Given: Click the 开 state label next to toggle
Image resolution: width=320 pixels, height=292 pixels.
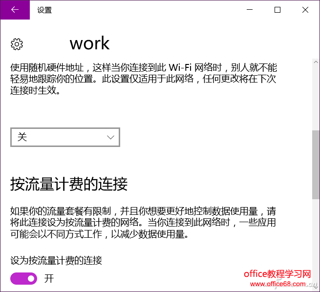Looking at the screenshot, I should [x=49, y=278].
